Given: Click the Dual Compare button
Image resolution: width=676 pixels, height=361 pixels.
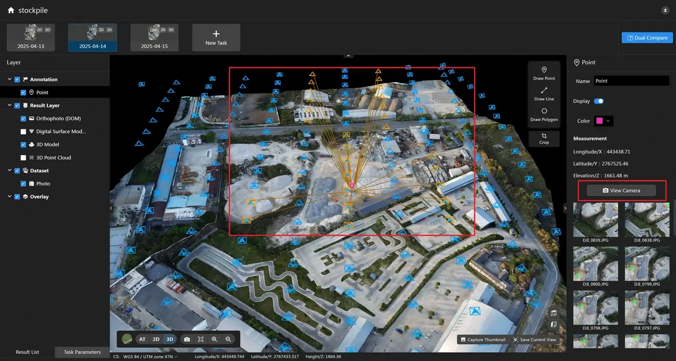Looking at the screenshot, I should tap(647, 38).
